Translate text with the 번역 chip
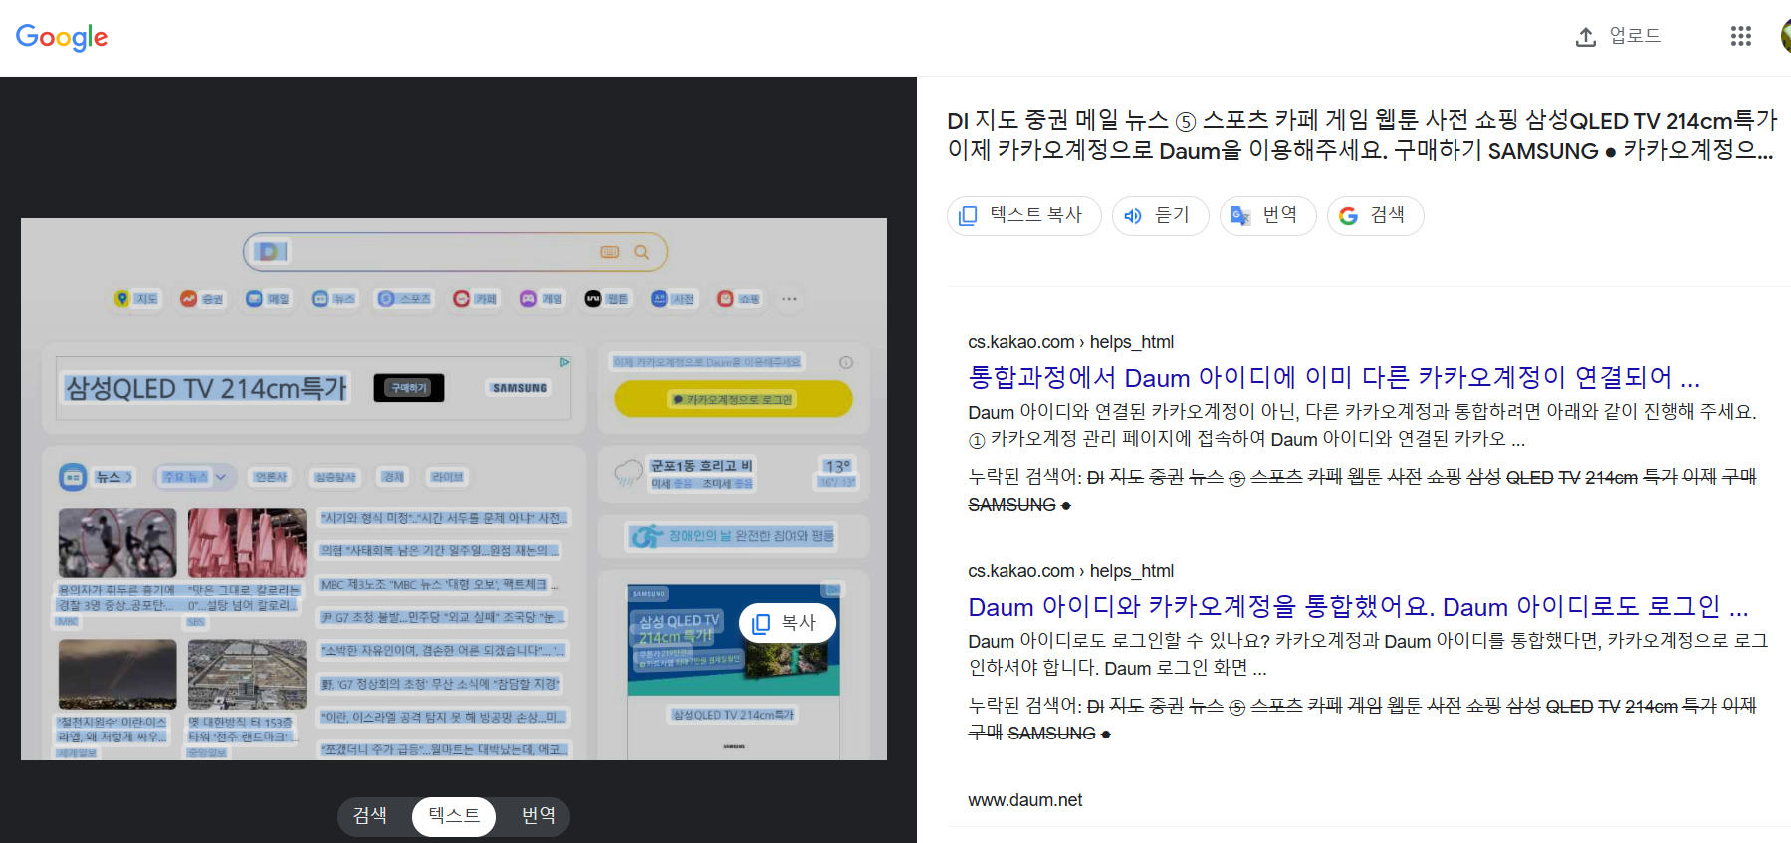1791x843 pixels. click(1267, 215)
